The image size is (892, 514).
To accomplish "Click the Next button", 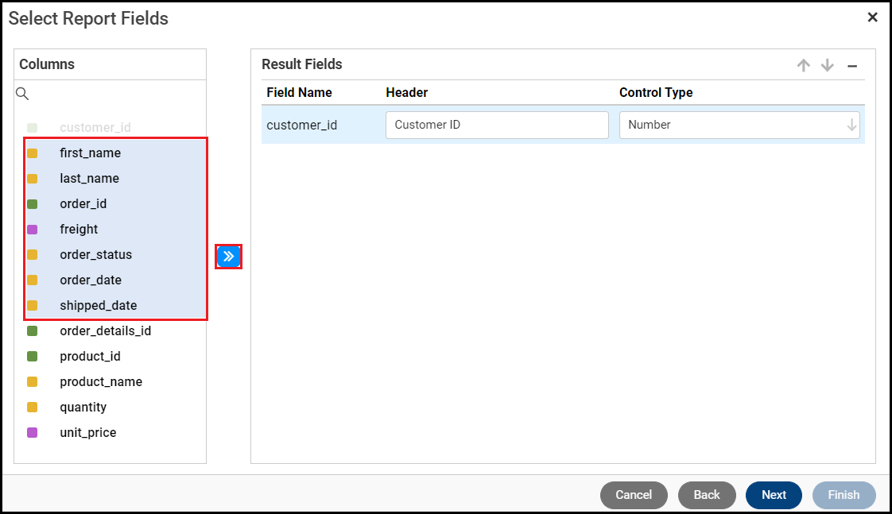I will coord(774,495).
